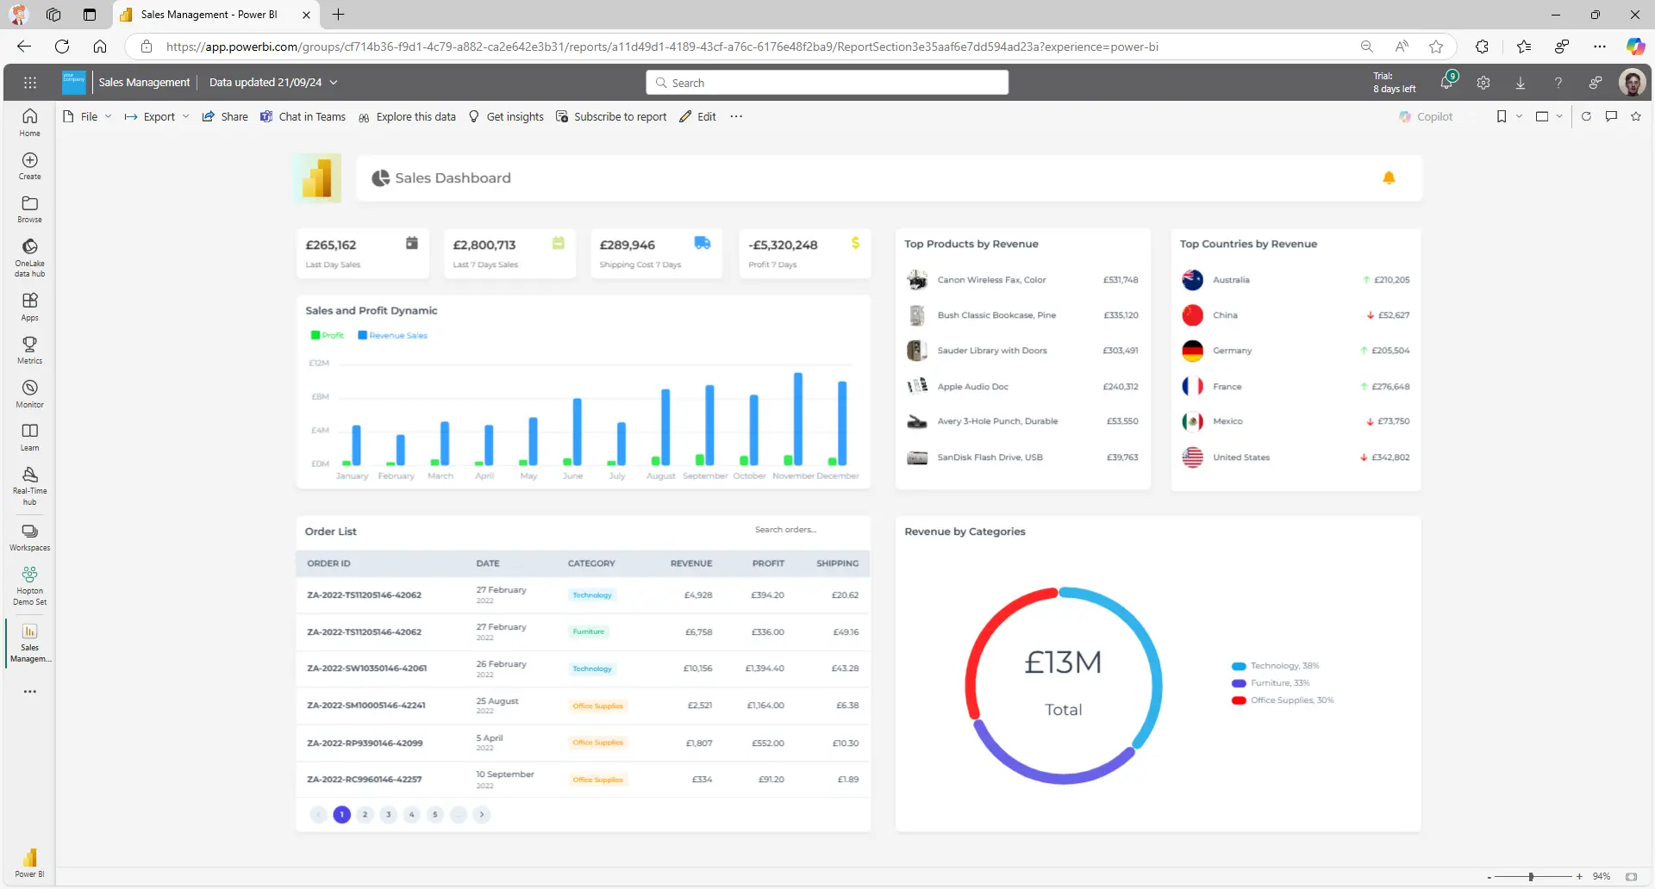1655x889 pixels.
Task: Click the zoom in plus button
Action: click(1579, 877)
